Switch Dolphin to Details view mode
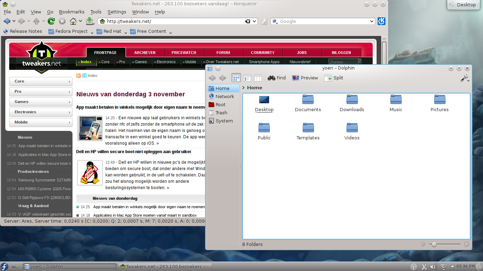The height and width of the screenshot is (271, 483). tap(247, 78)
